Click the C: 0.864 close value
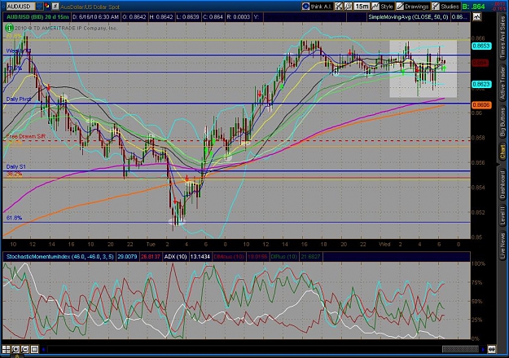 213,17
